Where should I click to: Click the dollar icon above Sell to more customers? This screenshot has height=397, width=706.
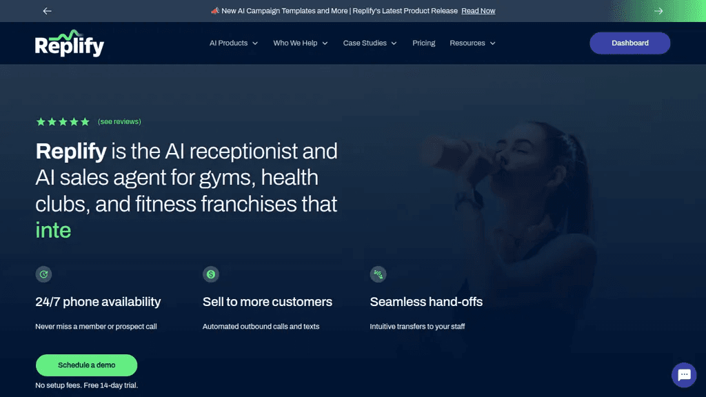(x=211, y=274)
